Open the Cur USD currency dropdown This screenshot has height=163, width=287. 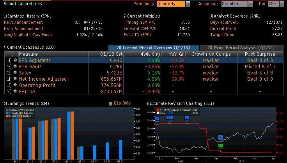click(x=281, y=4)
